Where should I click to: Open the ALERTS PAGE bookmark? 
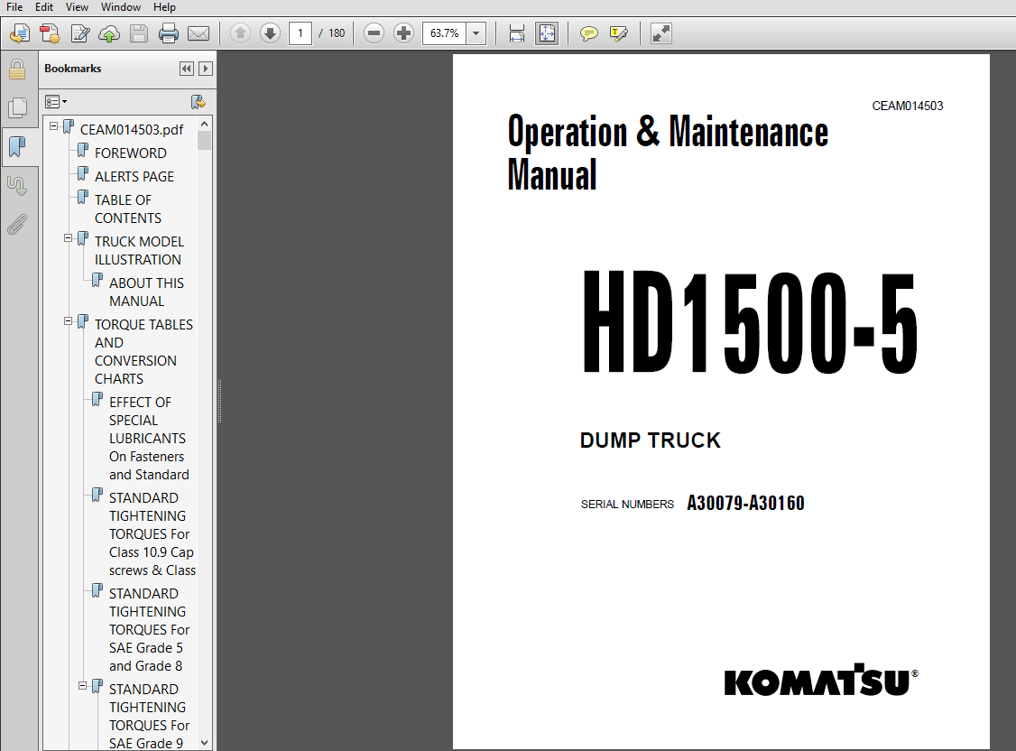134,176
